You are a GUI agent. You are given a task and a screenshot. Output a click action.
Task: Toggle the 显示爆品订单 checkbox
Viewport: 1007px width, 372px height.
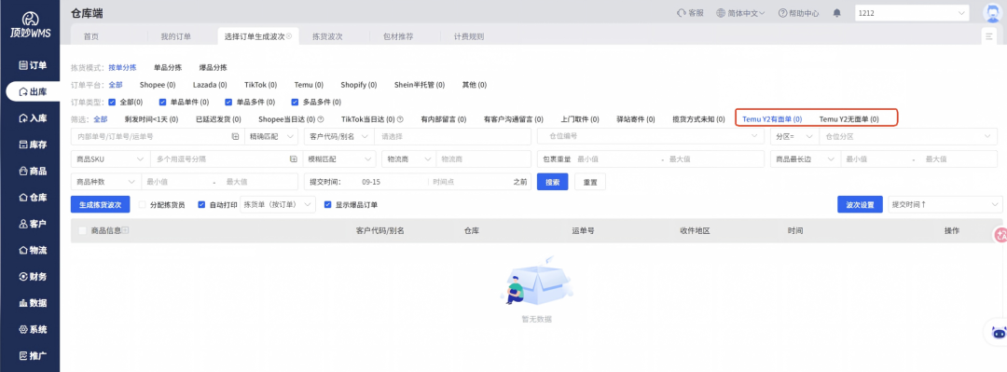coord(328,205)
